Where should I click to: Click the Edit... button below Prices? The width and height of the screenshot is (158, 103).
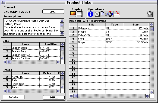pyautogui.click(x=53, y=97)
